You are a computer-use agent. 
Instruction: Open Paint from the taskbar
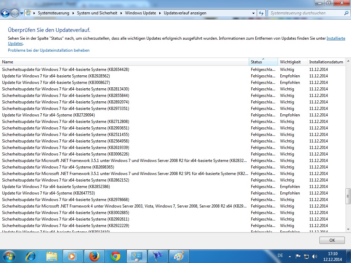tap(179, 256)
